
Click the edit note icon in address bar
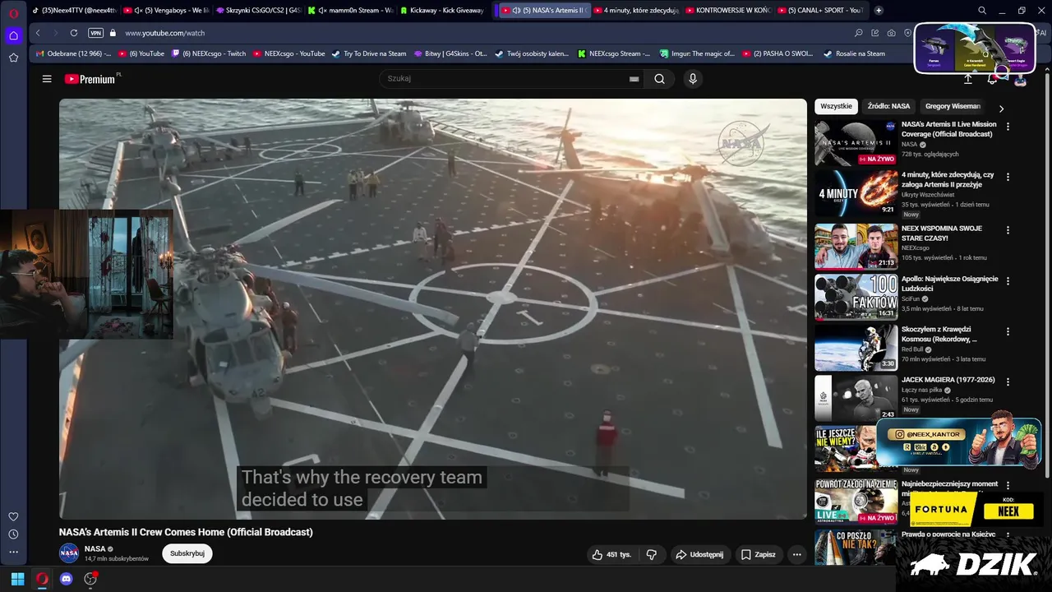(x=875, y=33)
